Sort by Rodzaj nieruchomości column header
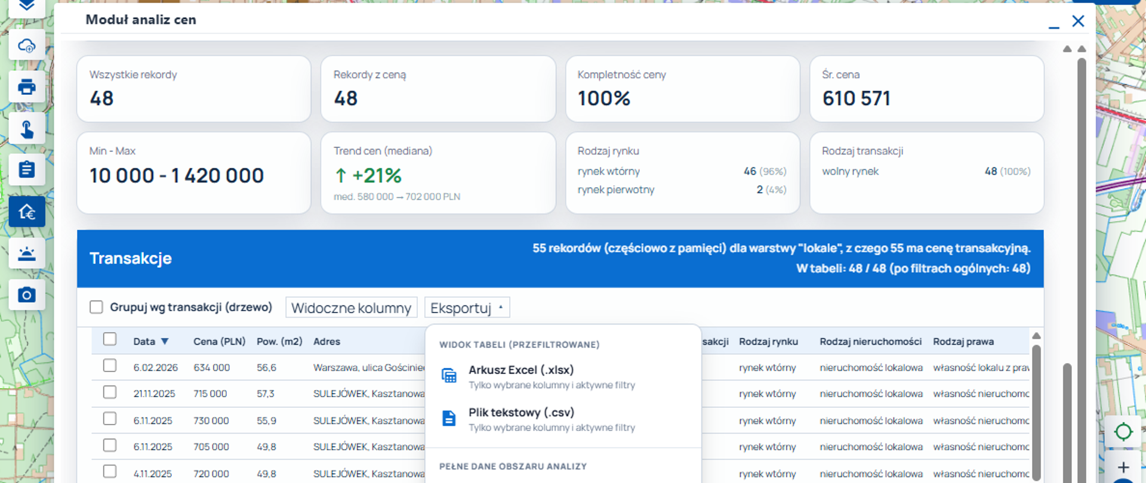The height and width of the screenshot is (483, 1146). pos(870,342)
